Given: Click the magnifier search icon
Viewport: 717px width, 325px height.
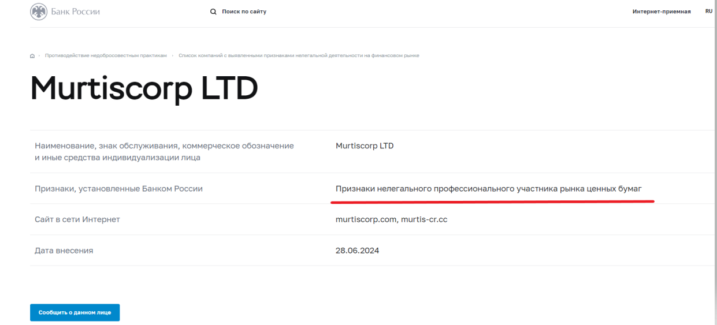Looking at the screenshot, I should (213, 12).
